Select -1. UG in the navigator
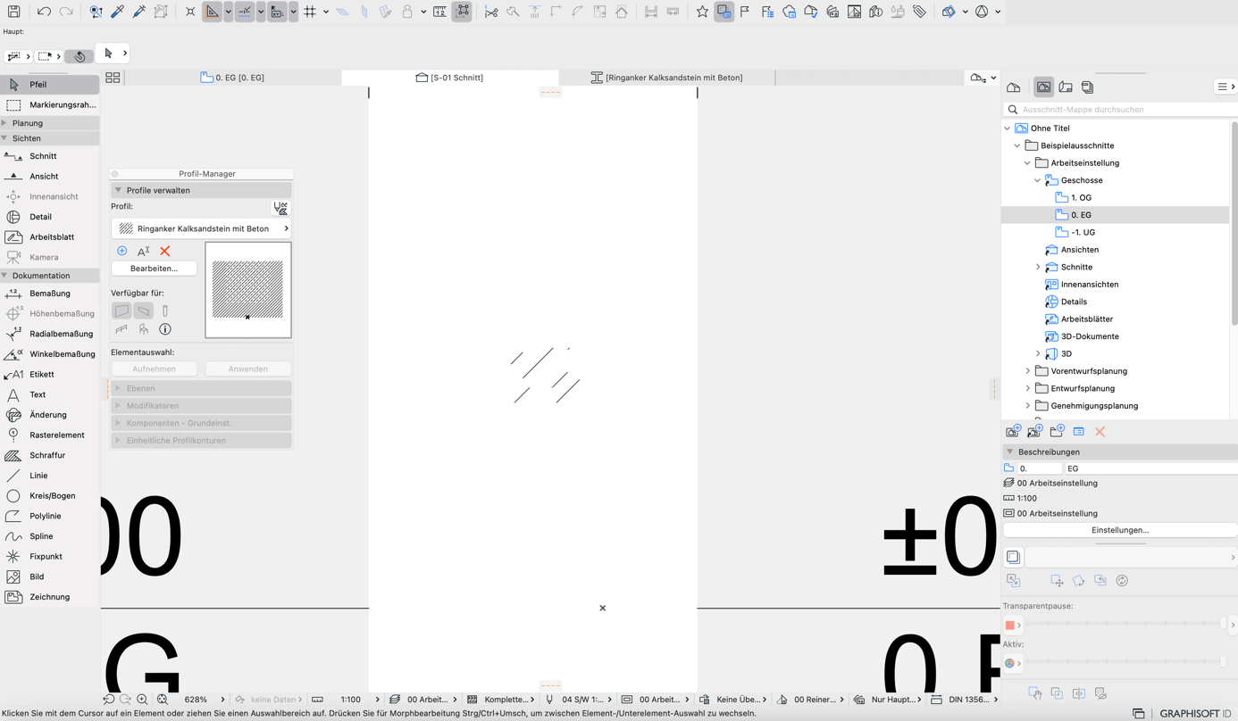The height and width of the screenshot is (721, 1238). (x=1083, y=232)
